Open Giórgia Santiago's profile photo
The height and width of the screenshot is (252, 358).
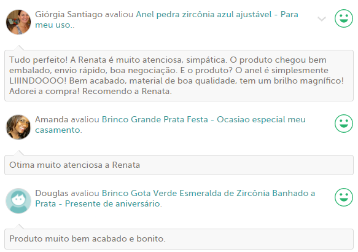(x=18, y=22)
